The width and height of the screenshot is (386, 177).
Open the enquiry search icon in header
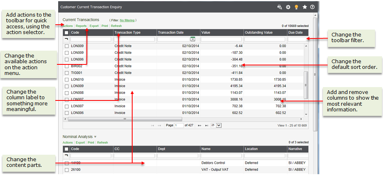279,7
